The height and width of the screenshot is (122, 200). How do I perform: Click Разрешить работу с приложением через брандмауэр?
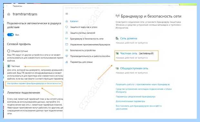[143, 84]
